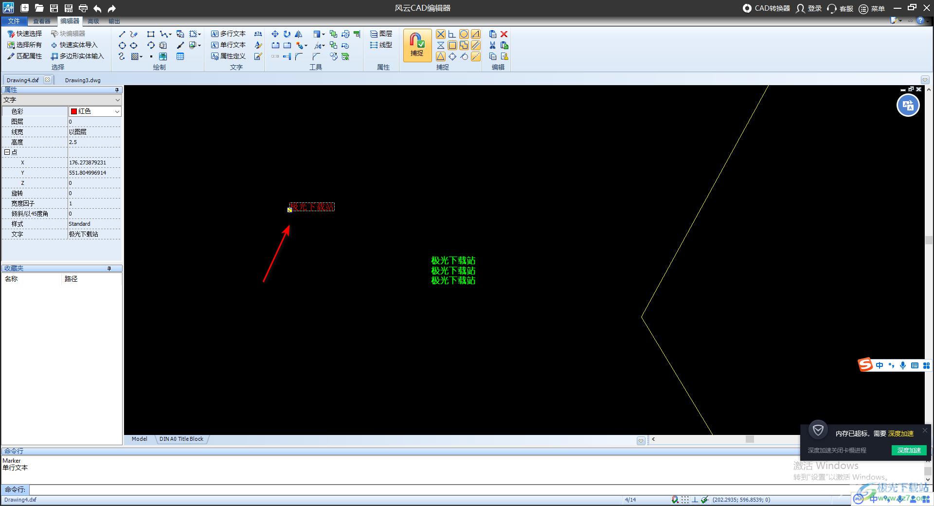Image resolution: width=934 pixels, height=506 pixels.
Task: Click the Print icon
Action: pyautogui.click(x=83, y=8)
